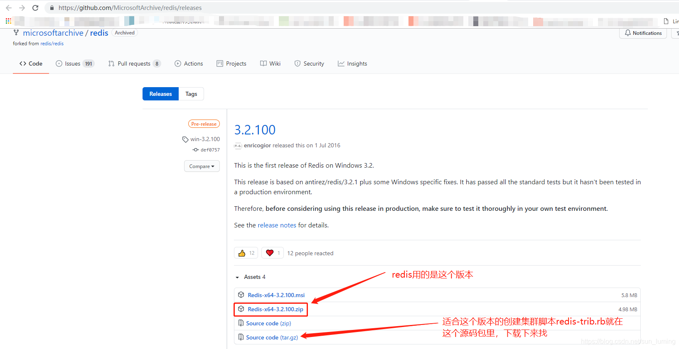The image size is (679, 349).
Task: Open the release notes link
Action: (277, 225)
